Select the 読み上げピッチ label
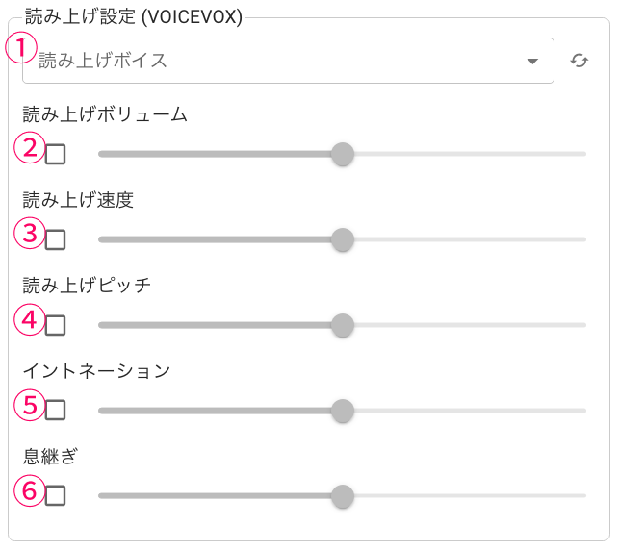This screenshot has height=551, width=618. tap(87, 286)
